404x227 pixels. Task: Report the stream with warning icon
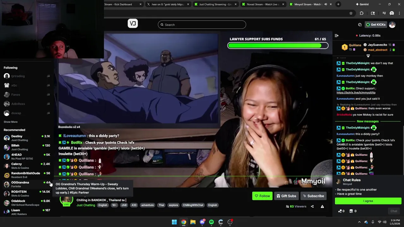click(322, 207)
